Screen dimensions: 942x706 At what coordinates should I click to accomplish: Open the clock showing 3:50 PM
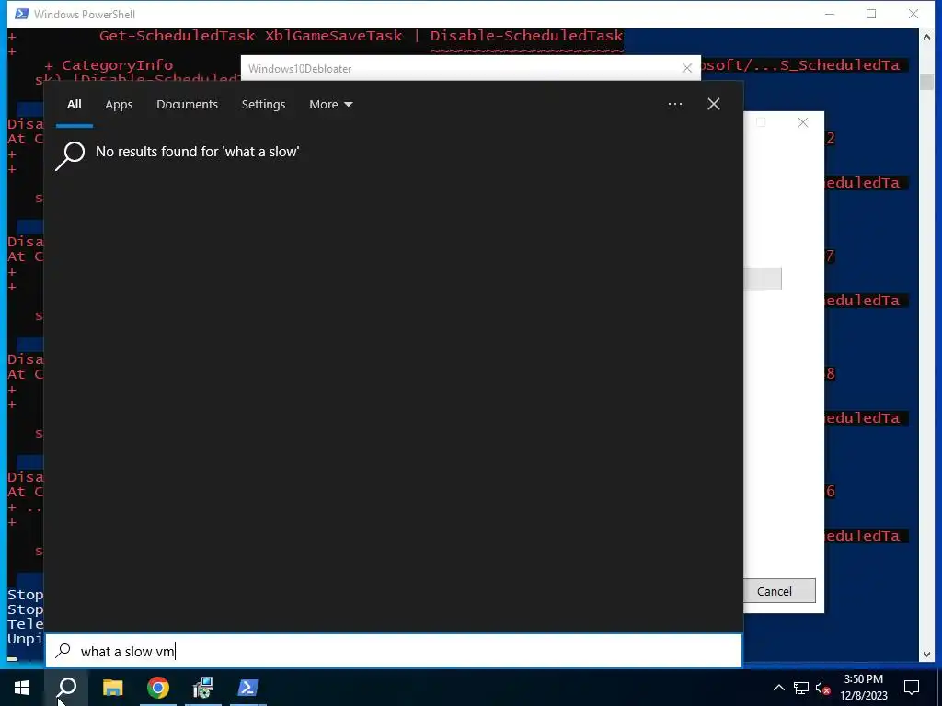(863, 688)
